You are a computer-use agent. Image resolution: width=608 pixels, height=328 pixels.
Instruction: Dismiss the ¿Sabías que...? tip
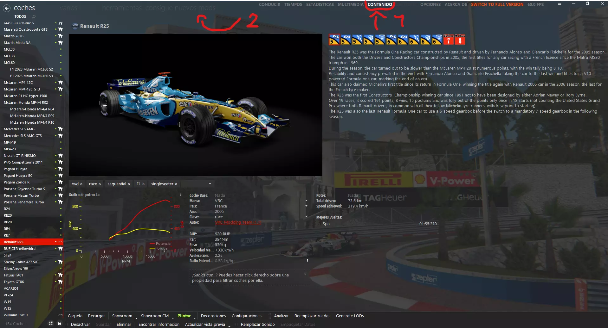[x=305, y=274]
